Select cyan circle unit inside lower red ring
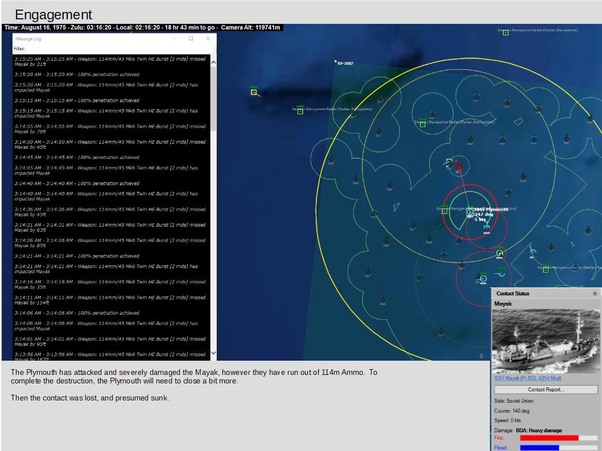 pyautogui.click(x=484, y=278)
